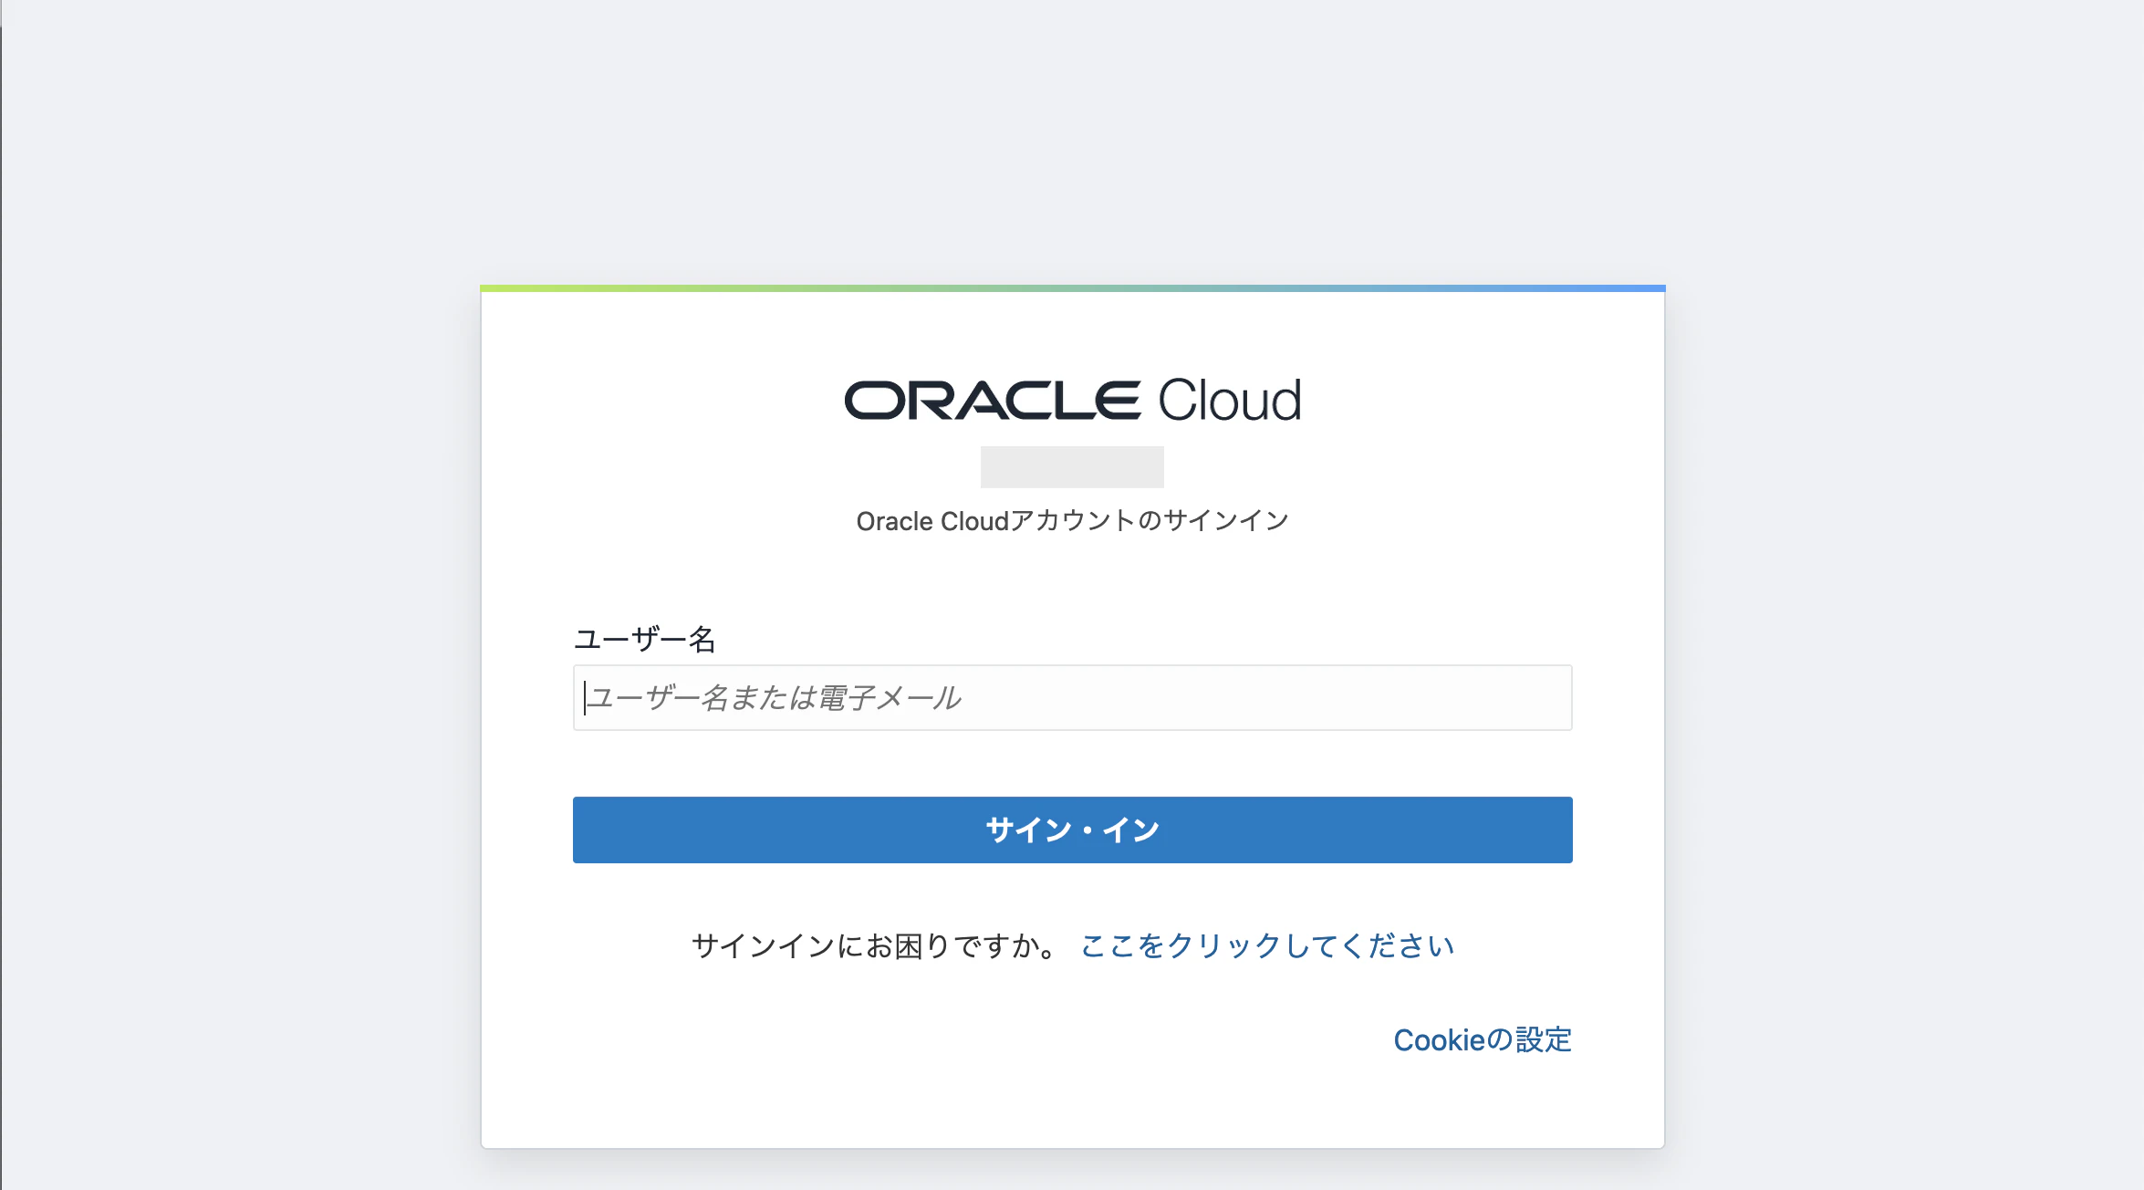Open Cookieの設定 link

1483,1040
